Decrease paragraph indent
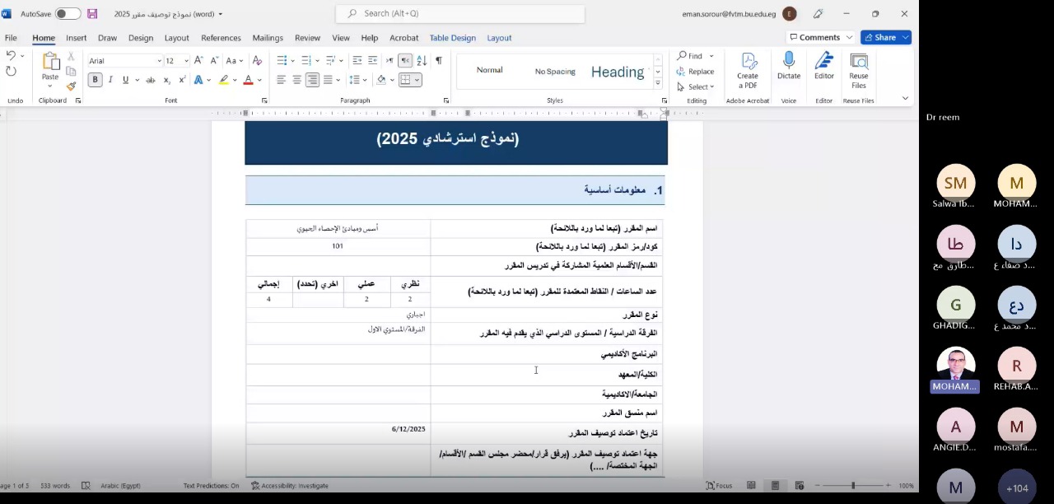 (x=357, y=60)
